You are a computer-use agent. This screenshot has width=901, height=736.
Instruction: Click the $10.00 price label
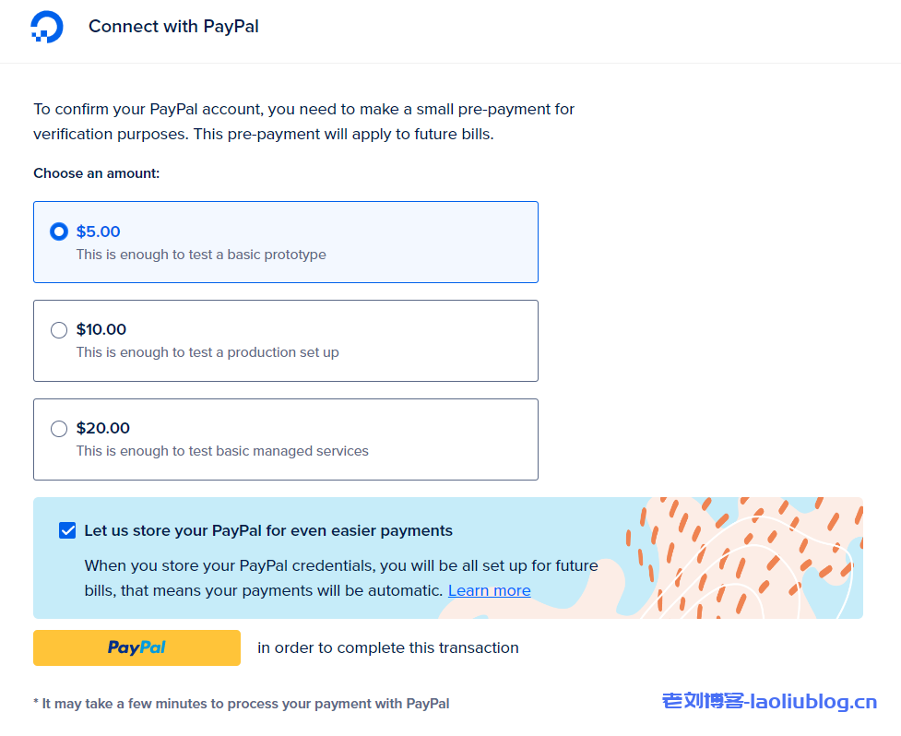tap(101, 329)
